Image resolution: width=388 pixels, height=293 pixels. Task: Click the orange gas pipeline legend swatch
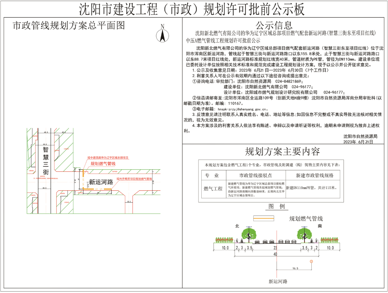[x=264, y=218]
